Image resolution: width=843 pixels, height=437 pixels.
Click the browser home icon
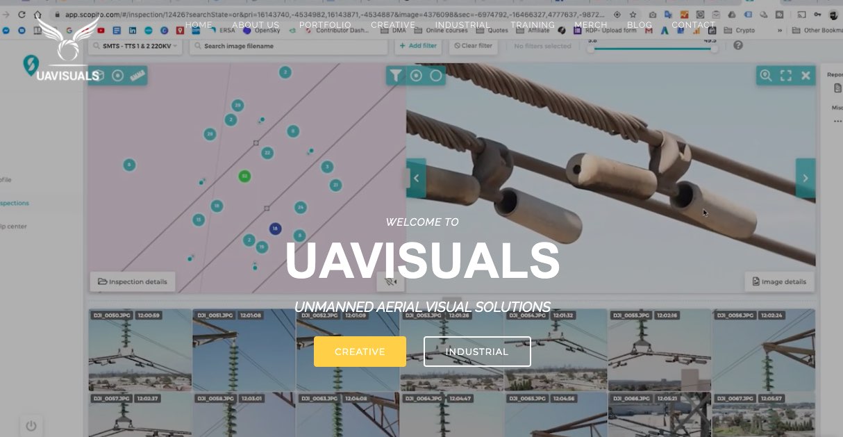pyautogui.click(x=37, y=14)
